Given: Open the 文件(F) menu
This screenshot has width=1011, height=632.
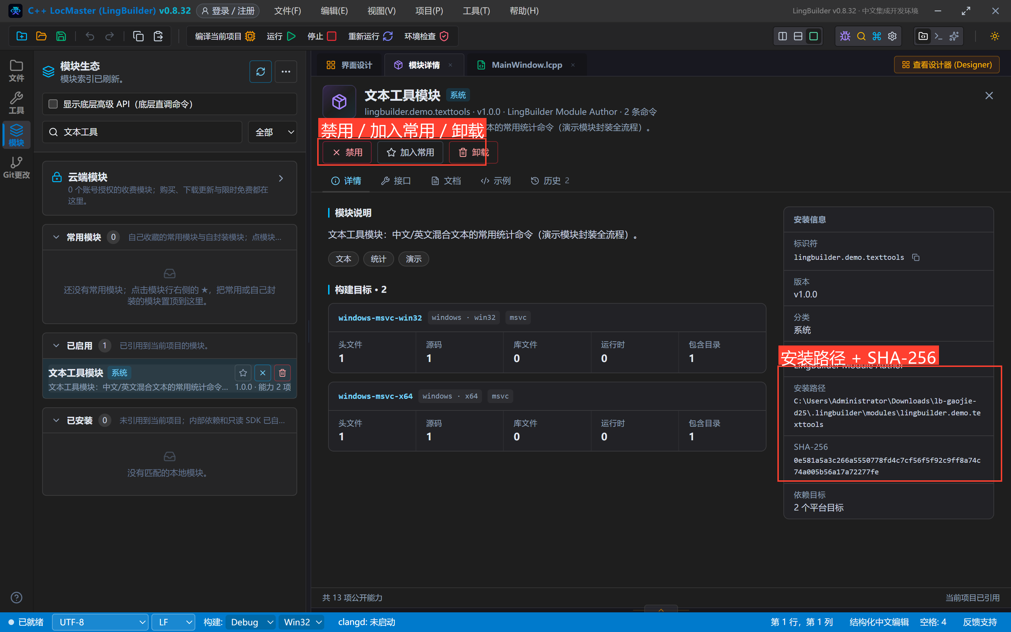Looking at the screenshot, I should click(288, 11).
